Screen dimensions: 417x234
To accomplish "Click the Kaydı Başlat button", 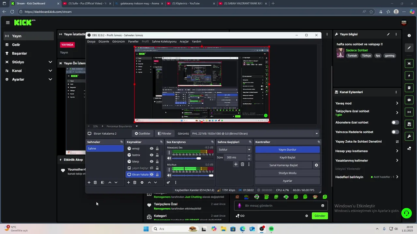I will (x=287, y=157).
